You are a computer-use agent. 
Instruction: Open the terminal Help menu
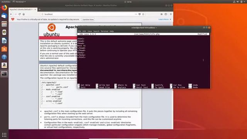click(112, 31)
